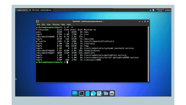Image resolution: width=186 pixels, height=105 pixels.
Task: Click the '/run/credentials/getty@tty1.service' path
Action: [x=105, y=55]
